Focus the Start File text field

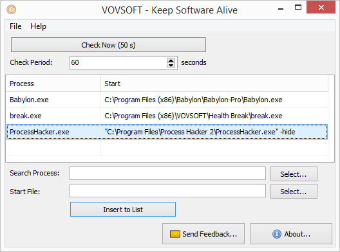167,191
